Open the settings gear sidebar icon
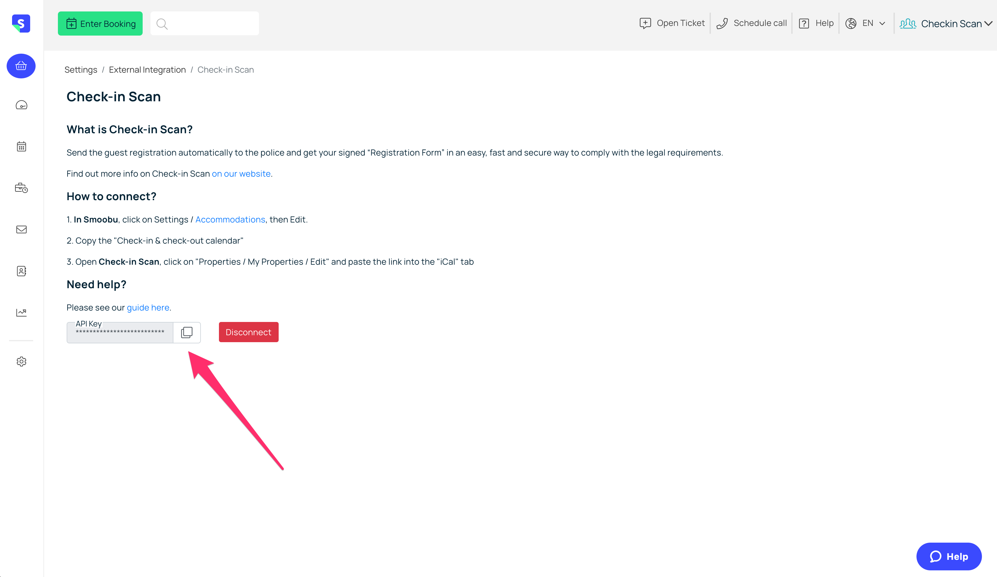This screenshot has height=577, width=997. pyautogui.click(x=21, y=361)
